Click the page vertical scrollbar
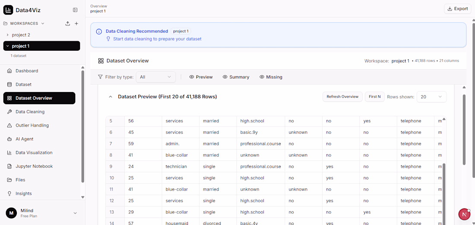The width and height of the screenshot is (475, 225). [x=464, y=129]
